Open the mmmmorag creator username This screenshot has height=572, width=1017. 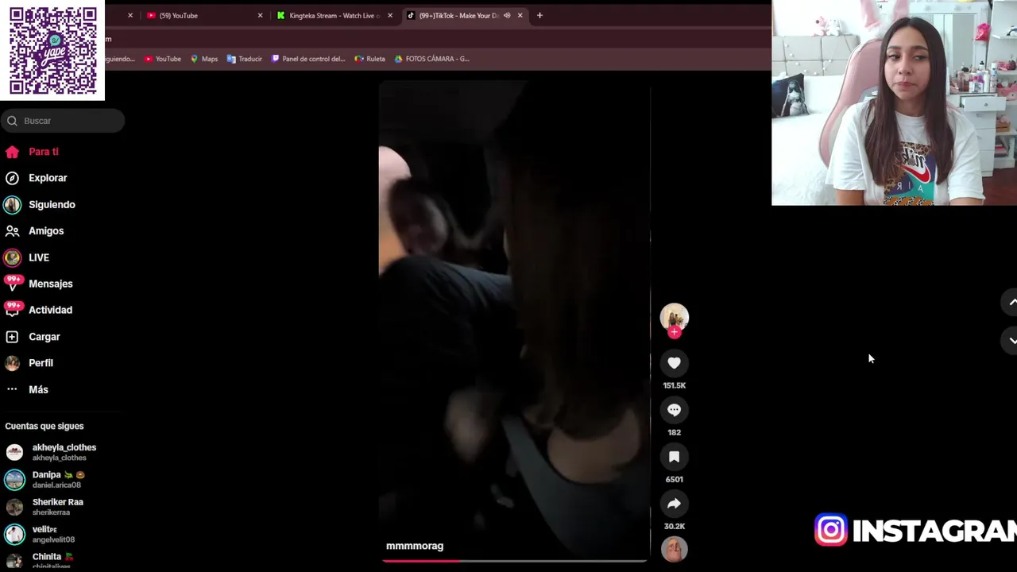click(415, 546)
